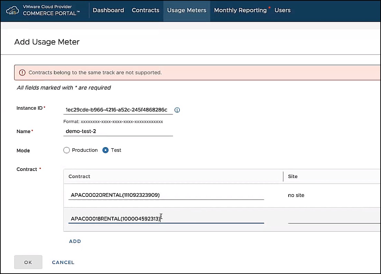
Task: Open Monthly Reporting in the navigation bar
Action: (240, 10)
